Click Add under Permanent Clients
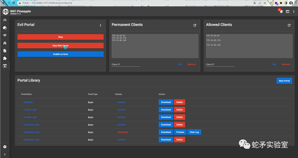 (x=180, y=64)
